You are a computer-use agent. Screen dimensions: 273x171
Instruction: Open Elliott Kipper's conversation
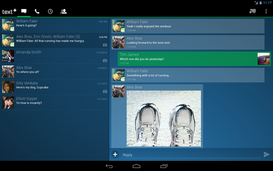[55, 102]
